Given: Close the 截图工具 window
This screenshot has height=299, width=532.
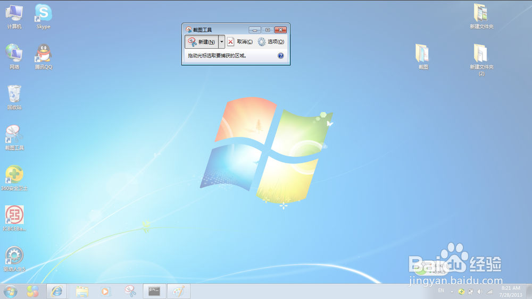Looking at the screenshot, I should [x=280, y=30].
